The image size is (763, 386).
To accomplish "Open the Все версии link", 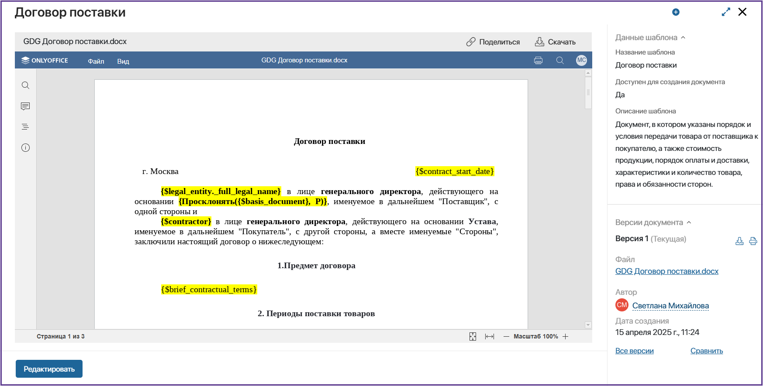I will click(x=634, y=351).
